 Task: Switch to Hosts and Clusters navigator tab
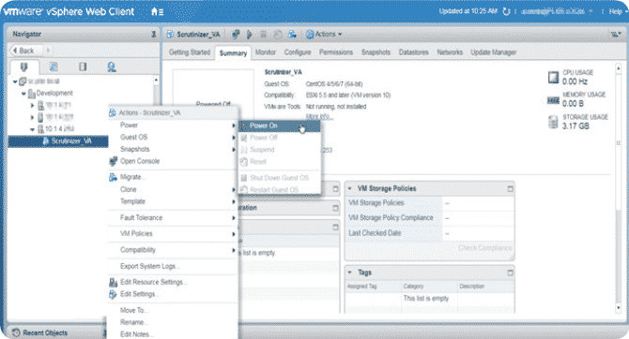(24, 66)
